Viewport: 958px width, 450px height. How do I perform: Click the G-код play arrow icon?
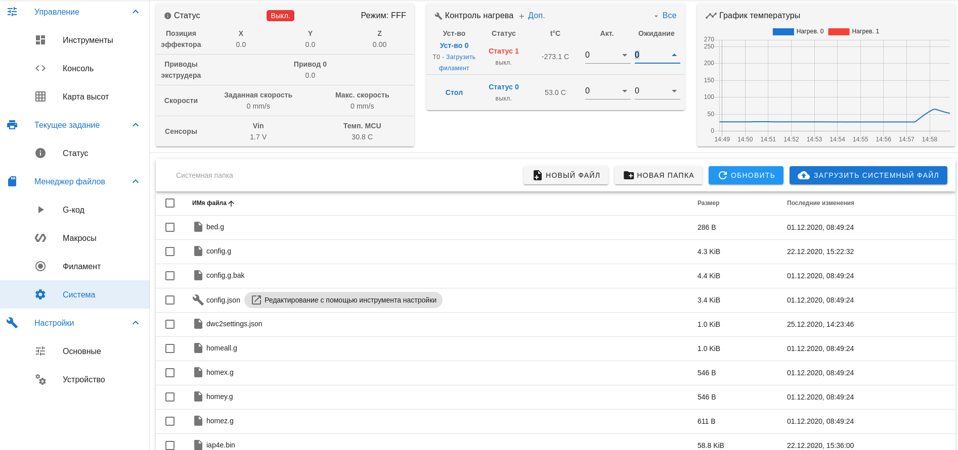point(40,210)
